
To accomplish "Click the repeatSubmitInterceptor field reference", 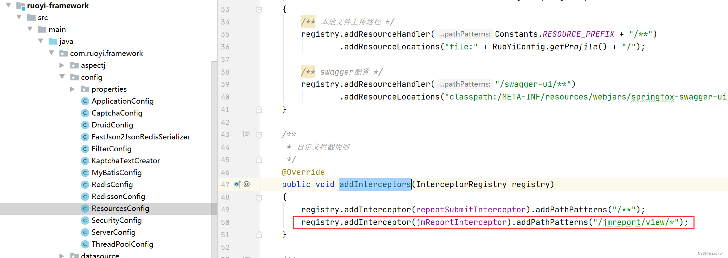I will [471, 210].
